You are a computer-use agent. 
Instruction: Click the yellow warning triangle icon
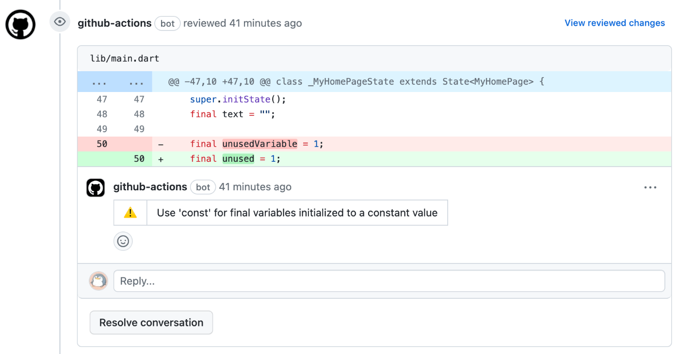(130, 213)
